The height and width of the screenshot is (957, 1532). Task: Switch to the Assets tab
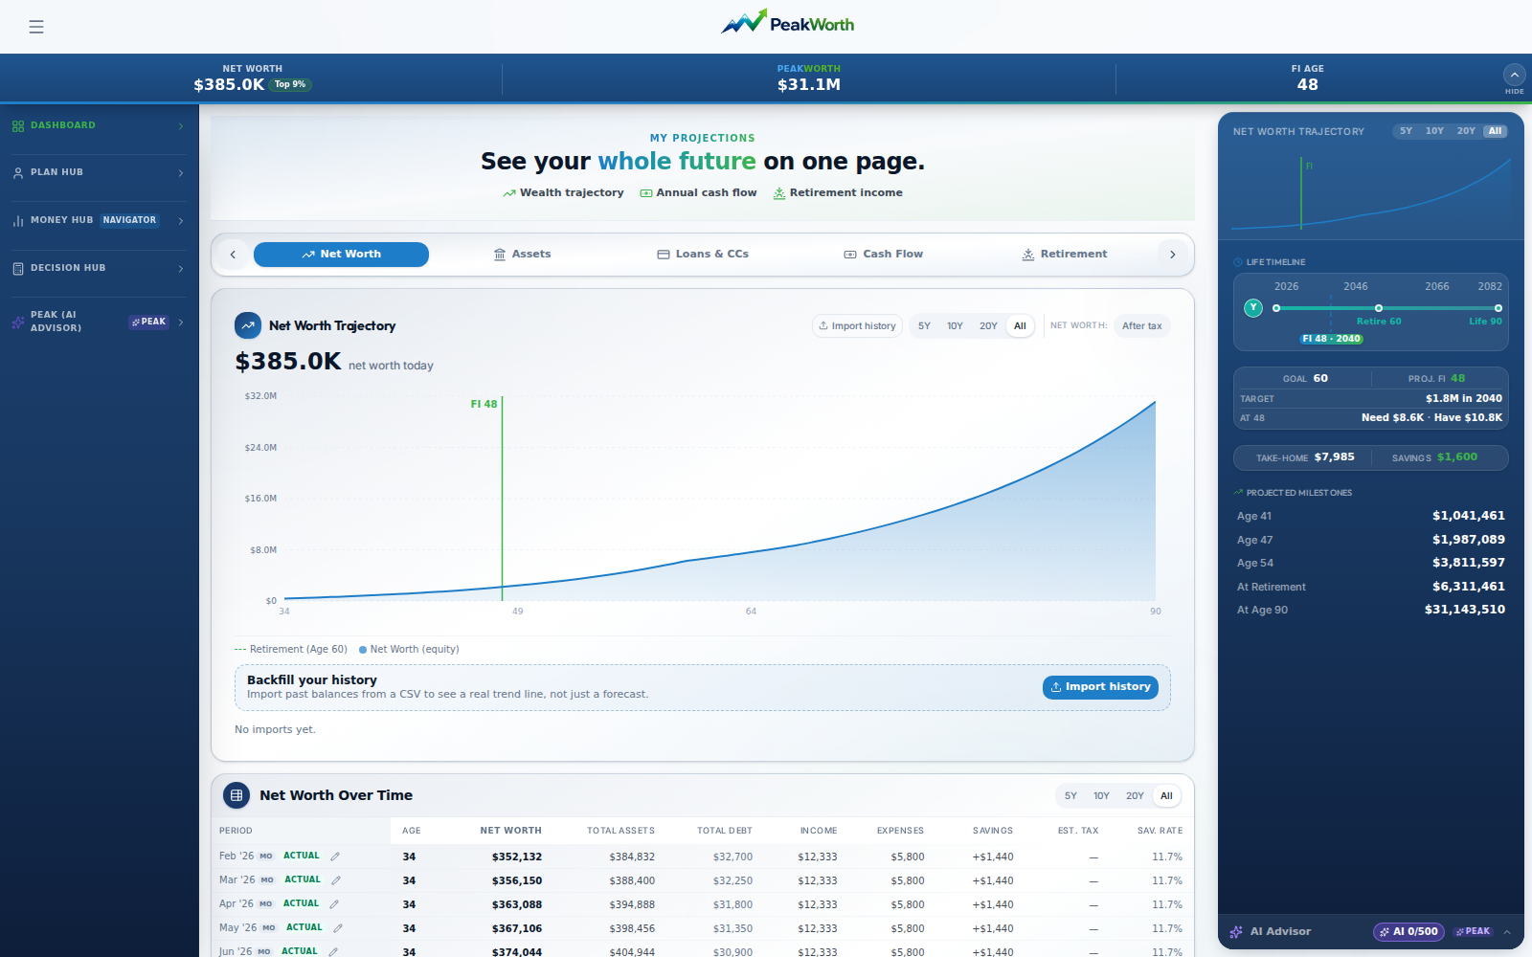click(522, 255)
